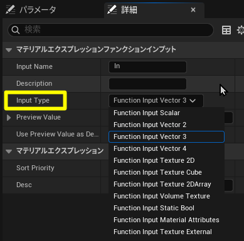244x241 pixels.
Task: Open the property matrix grid view icon
Action: tap(226, 30)
